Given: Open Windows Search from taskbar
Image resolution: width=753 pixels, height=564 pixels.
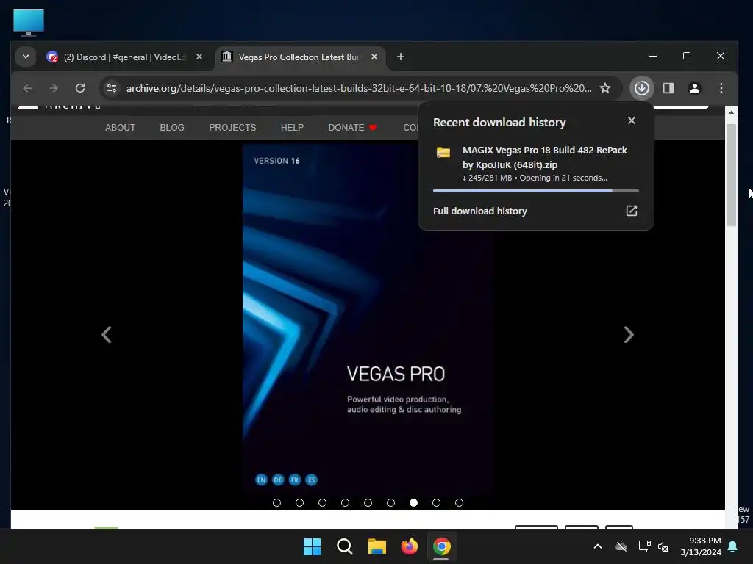Looking at the screenshot, I should [x=345, y=546].
